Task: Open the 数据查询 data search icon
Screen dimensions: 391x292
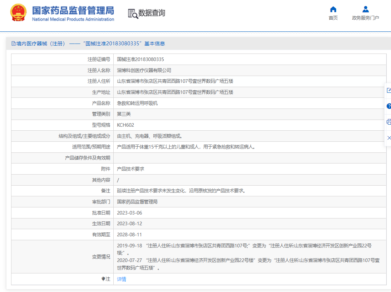Action: pyautogui.click(x=133, y=14)
